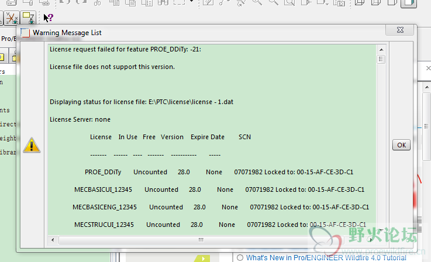
Task: Click version 28.0 in MECBASICUI_12345 row
Action: point(195,189)
